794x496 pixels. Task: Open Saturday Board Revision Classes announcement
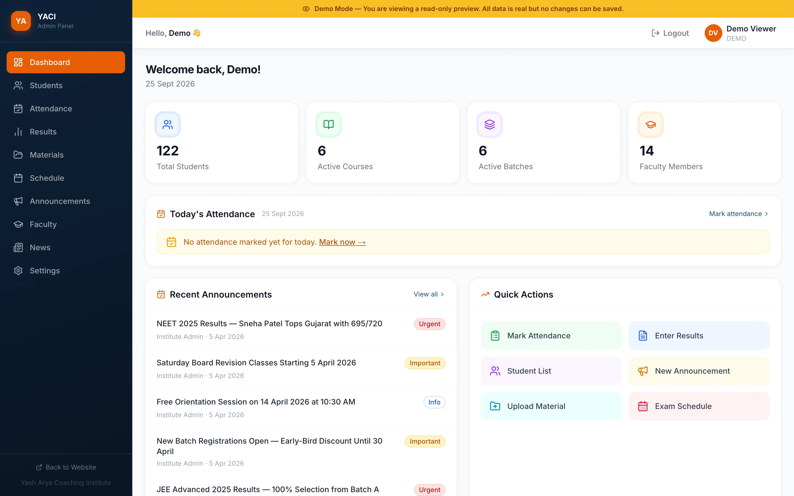(x=256, y=363)
